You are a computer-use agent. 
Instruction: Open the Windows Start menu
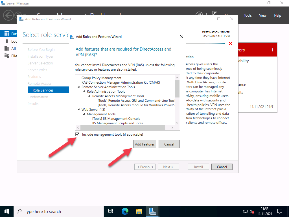pyautogui.click(x=7, y=211)
